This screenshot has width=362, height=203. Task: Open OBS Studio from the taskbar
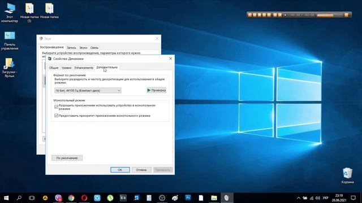162,198
